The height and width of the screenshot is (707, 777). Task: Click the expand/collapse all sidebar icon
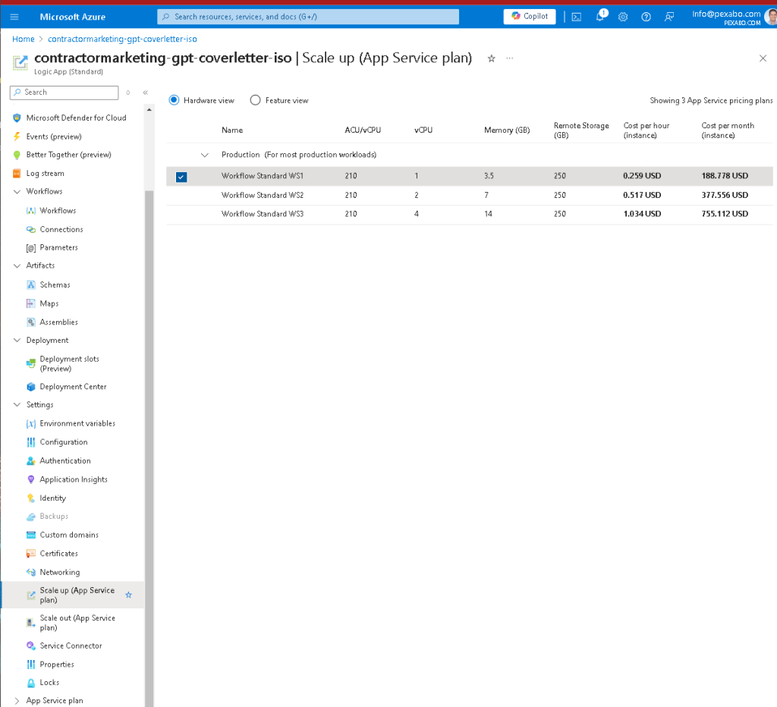coord(127,93)
